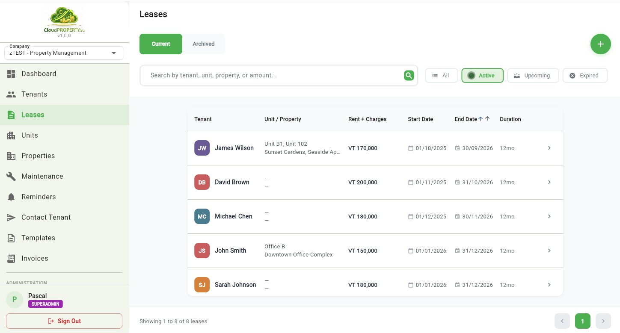
Task: Click the End Date sort arrow
Action: [481, 119]
